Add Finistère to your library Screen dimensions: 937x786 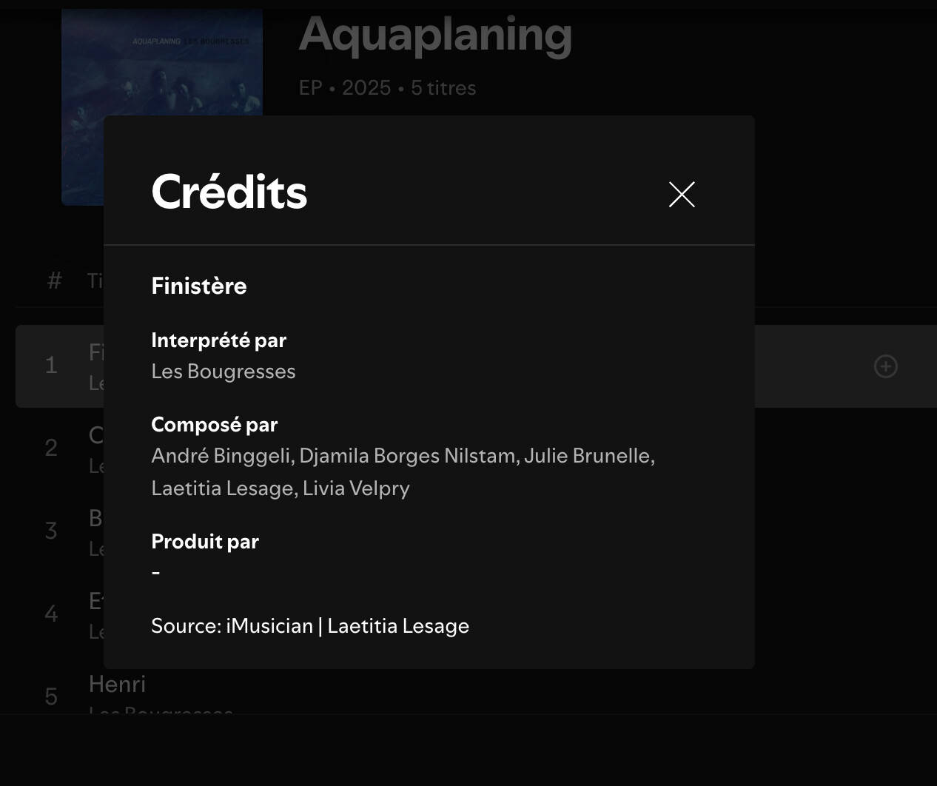pyautogui.click(x=885, y=366)
